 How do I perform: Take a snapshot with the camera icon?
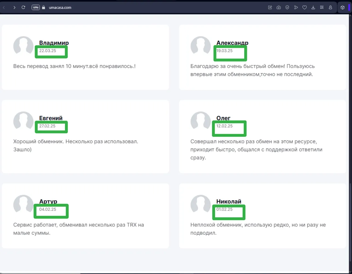[279, 7]
